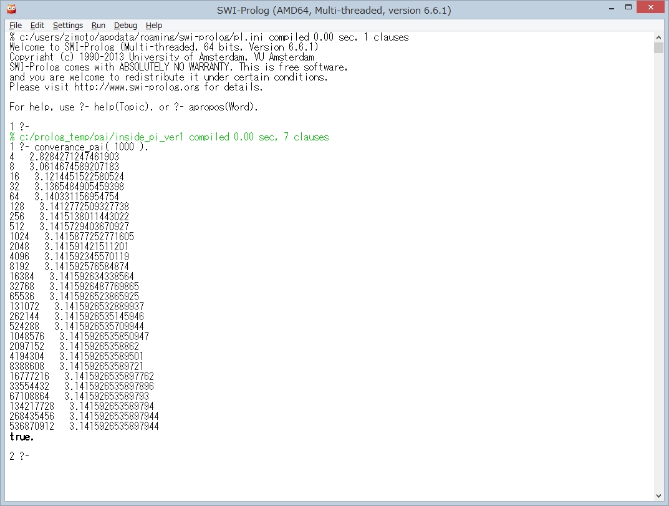
Task: Click the row starting with 1024
Action: tap(72, 236)
